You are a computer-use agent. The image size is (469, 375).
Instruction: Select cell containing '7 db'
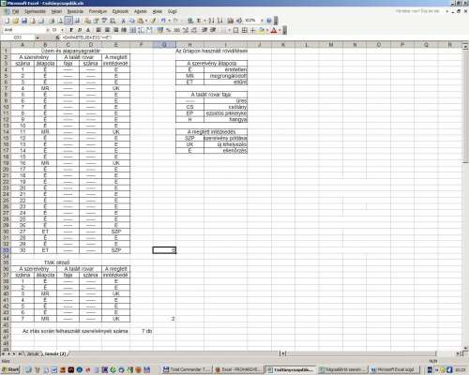142,331
